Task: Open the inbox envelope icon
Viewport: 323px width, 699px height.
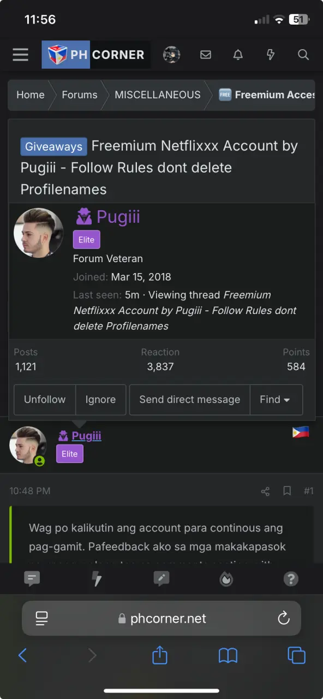Action: point(205,55)
